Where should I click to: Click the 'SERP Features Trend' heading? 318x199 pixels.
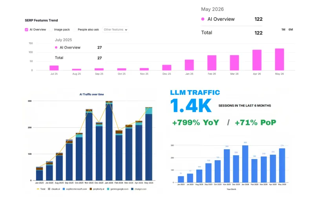click(x=41, y=20)
